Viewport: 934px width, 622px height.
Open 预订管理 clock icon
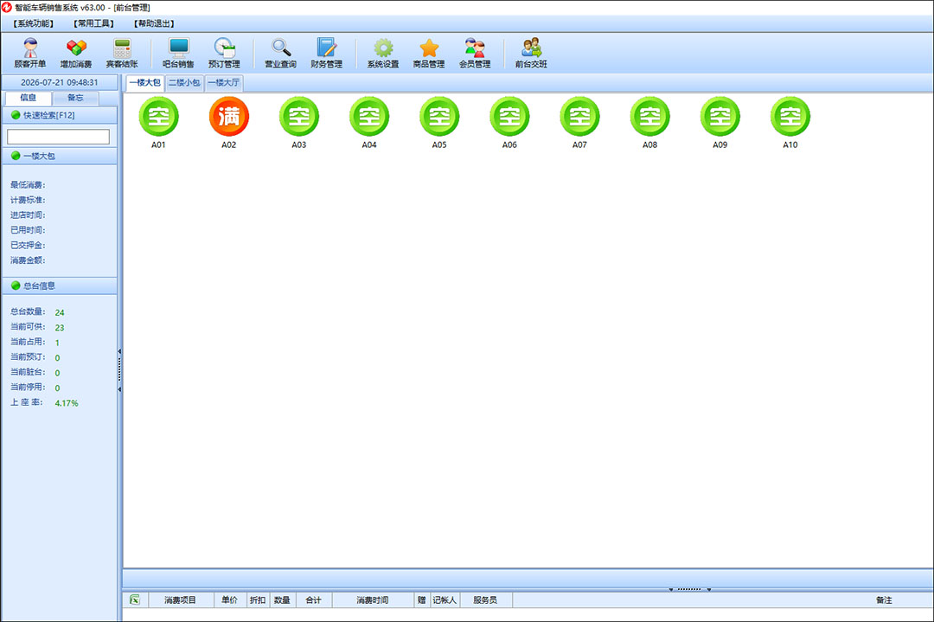[224, 53]
